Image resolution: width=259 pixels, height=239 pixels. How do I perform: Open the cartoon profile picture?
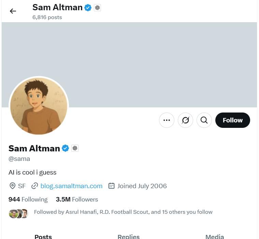click(39, 106)
